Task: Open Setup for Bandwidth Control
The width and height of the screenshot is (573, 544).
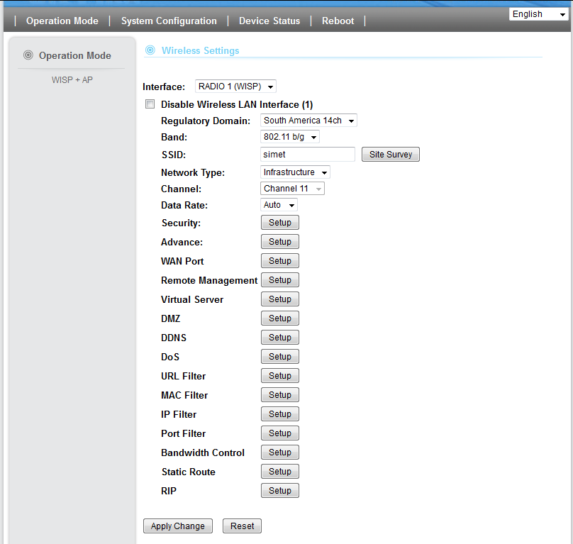Action: click(x=280, y=453)
